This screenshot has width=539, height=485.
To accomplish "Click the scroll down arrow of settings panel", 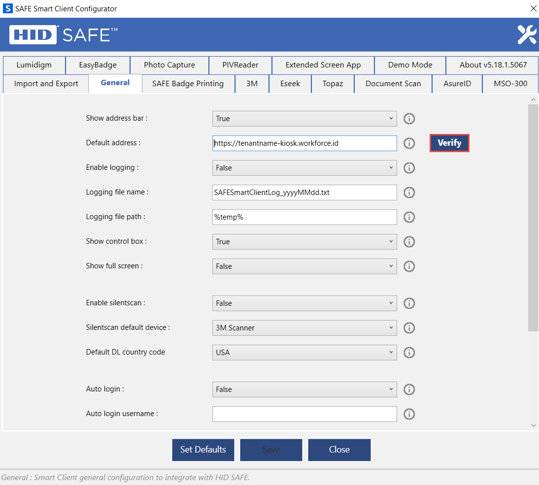I will click(533, 425).
